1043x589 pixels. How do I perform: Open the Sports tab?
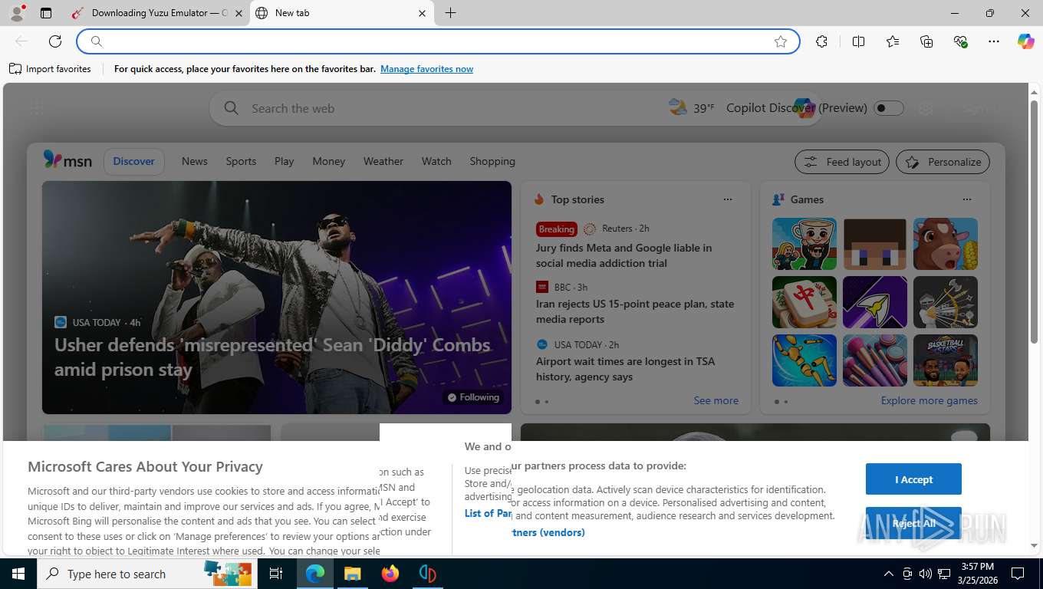tap(241, 161)
